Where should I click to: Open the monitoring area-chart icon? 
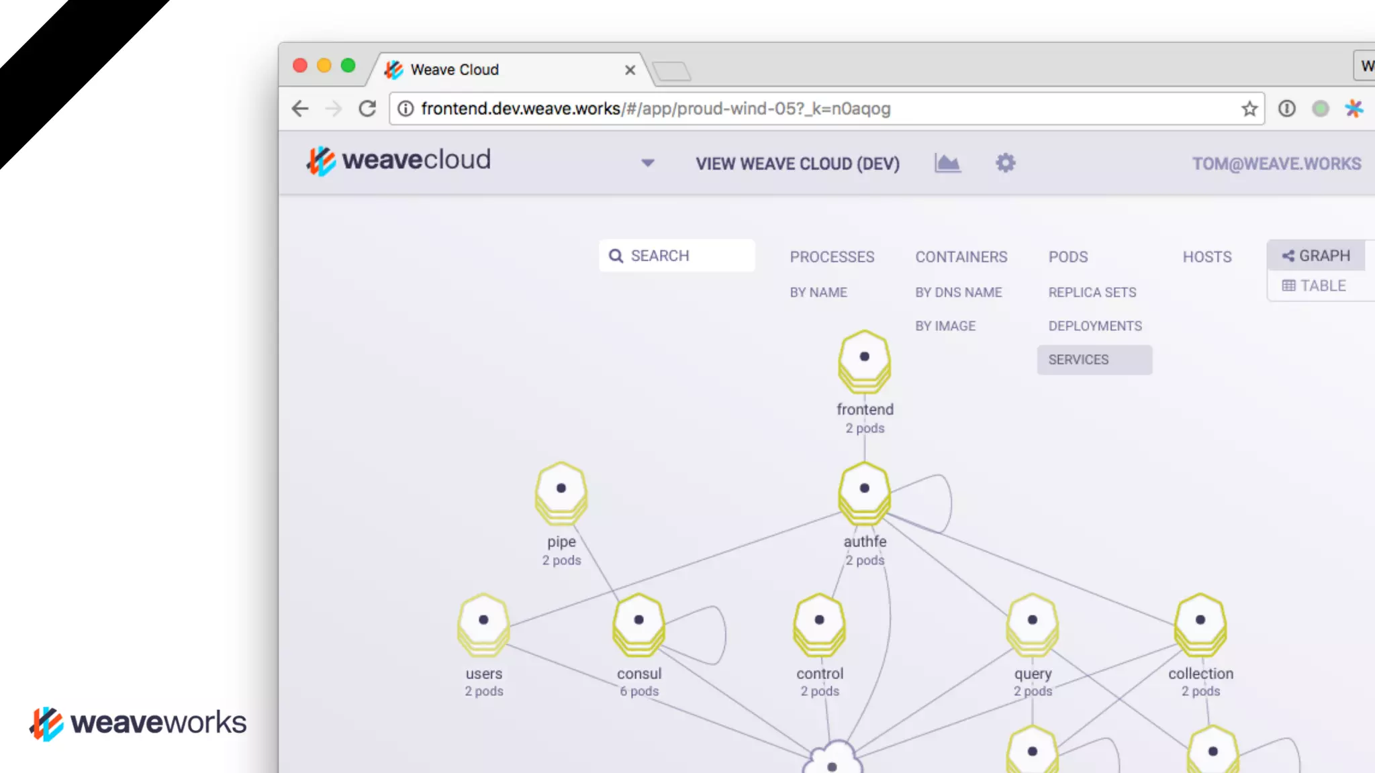pyautogui.click(x=947, y=163)
